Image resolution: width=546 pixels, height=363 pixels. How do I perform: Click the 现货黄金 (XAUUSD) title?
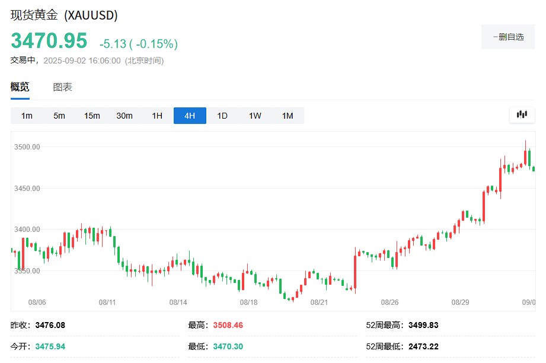(64, 15)
